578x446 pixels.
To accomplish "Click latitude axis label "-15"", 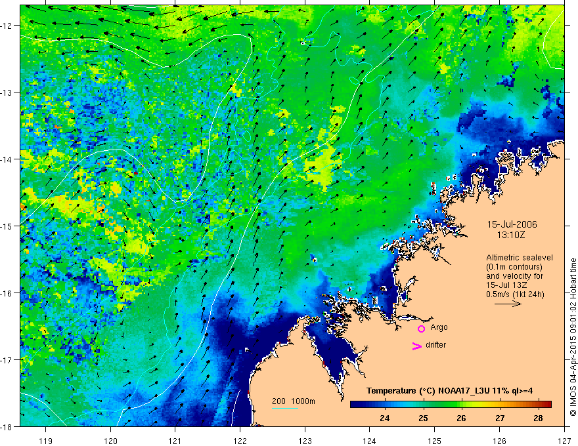I will click(x=7, y=226).
